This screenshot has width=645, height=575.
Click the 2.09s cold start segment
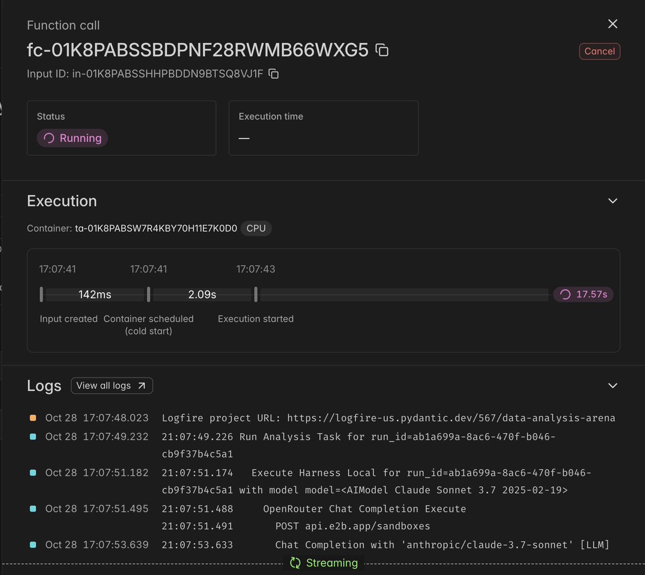pos(202,294)
